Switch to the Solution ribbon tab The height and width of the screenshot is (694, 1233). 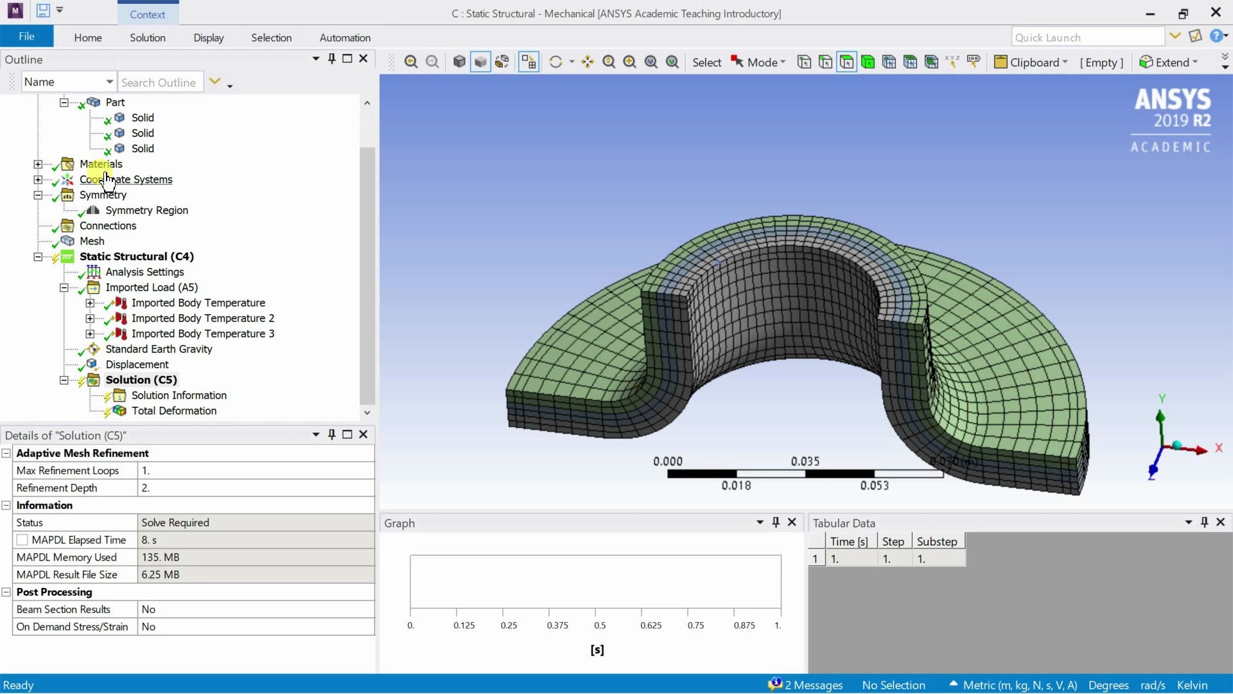click(x=148, y=37)
